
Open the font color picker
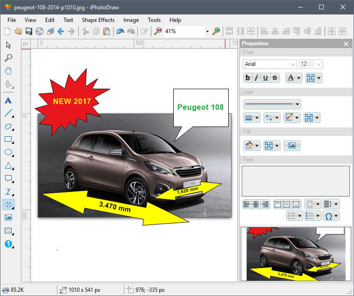pos(294,78)
